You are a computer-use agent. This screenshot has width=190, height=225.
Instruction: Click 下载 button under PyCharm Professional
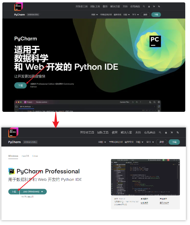pos(14,192)
